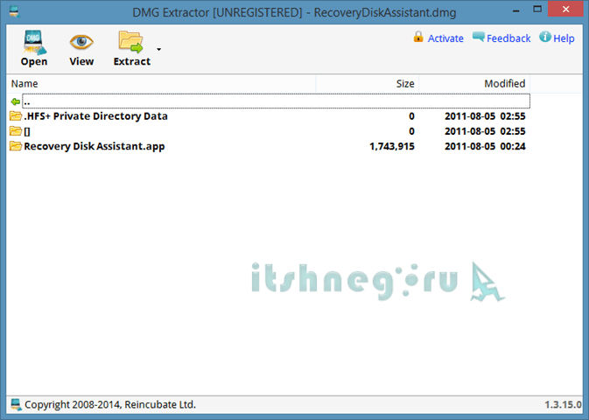
Task: Click the version number 1.3.15.0
Action: (563, 404)
